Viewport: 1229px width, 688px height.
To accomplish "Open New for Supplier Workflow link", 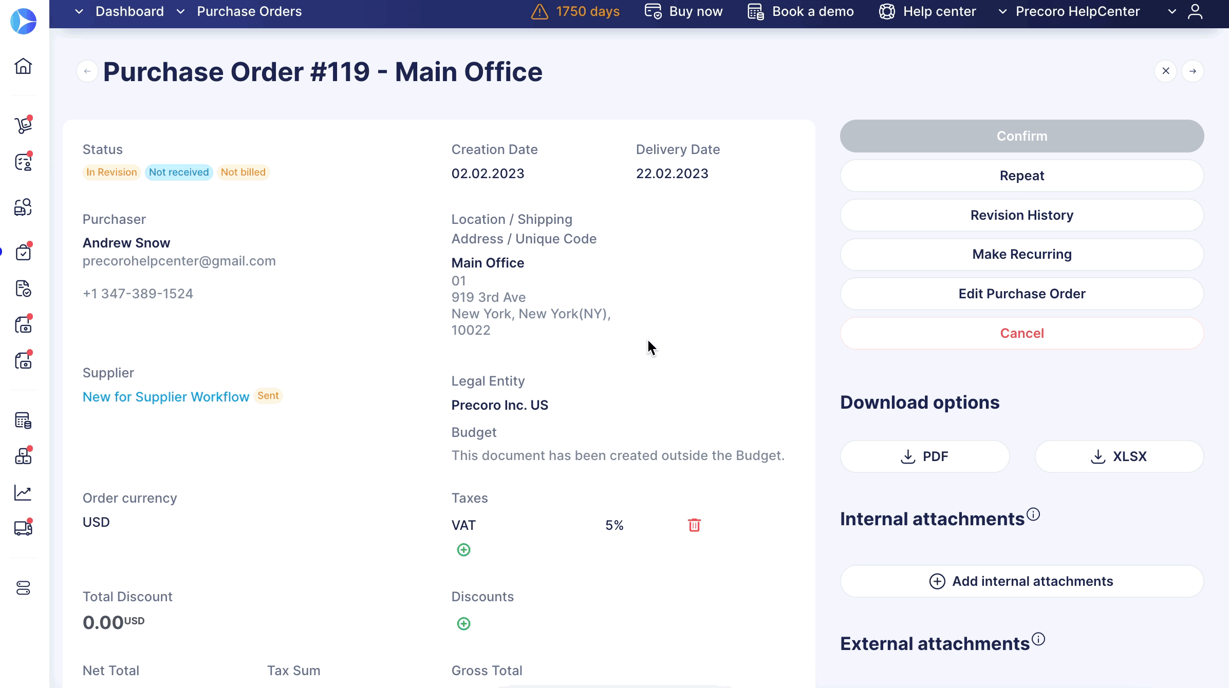I will (x=165, y=397).
